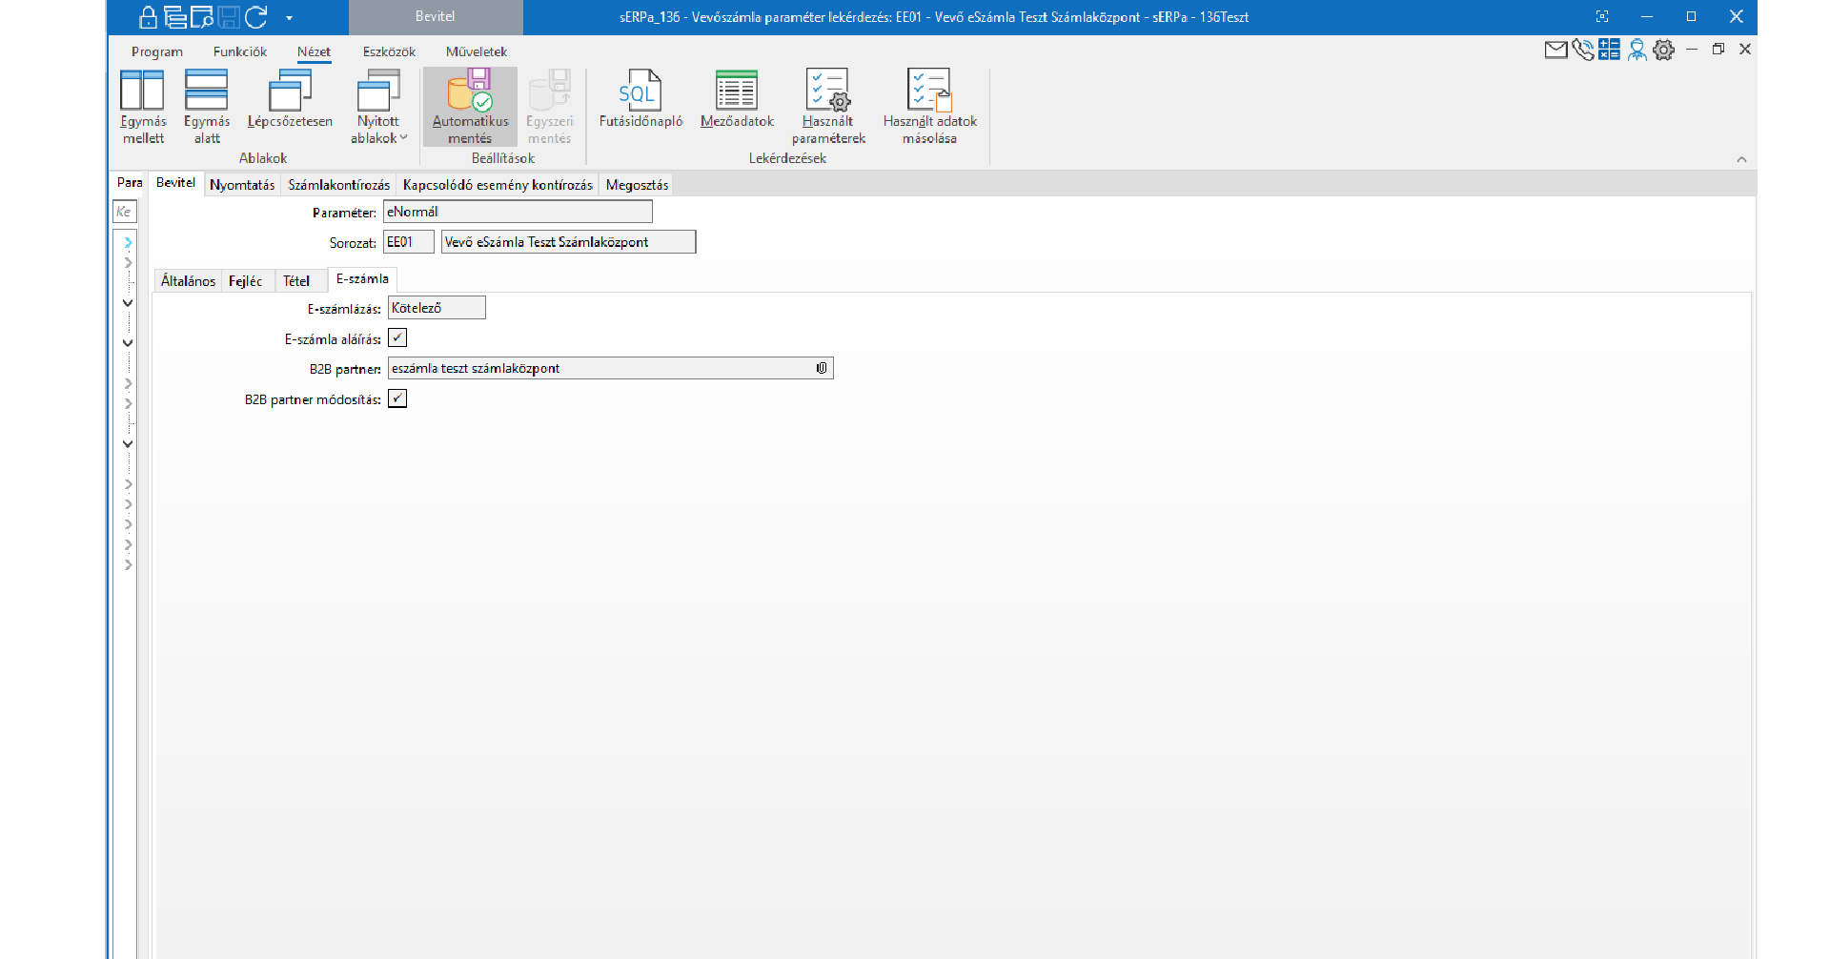Viewport: 1830px width, 959px height.
Task: Uncheck the B2B partner módosítás checkbox
Action: (x=397, y=398)
